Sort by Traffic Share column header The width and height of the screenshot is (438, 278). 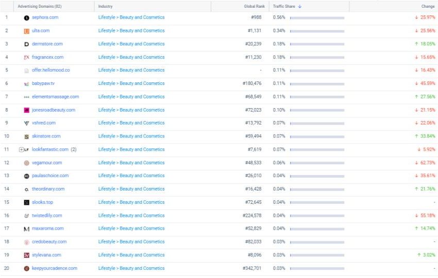[x=284, y=6]
